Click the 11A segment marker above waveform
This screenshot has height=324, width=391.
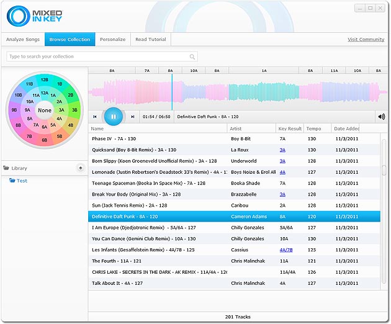[334, 71]
